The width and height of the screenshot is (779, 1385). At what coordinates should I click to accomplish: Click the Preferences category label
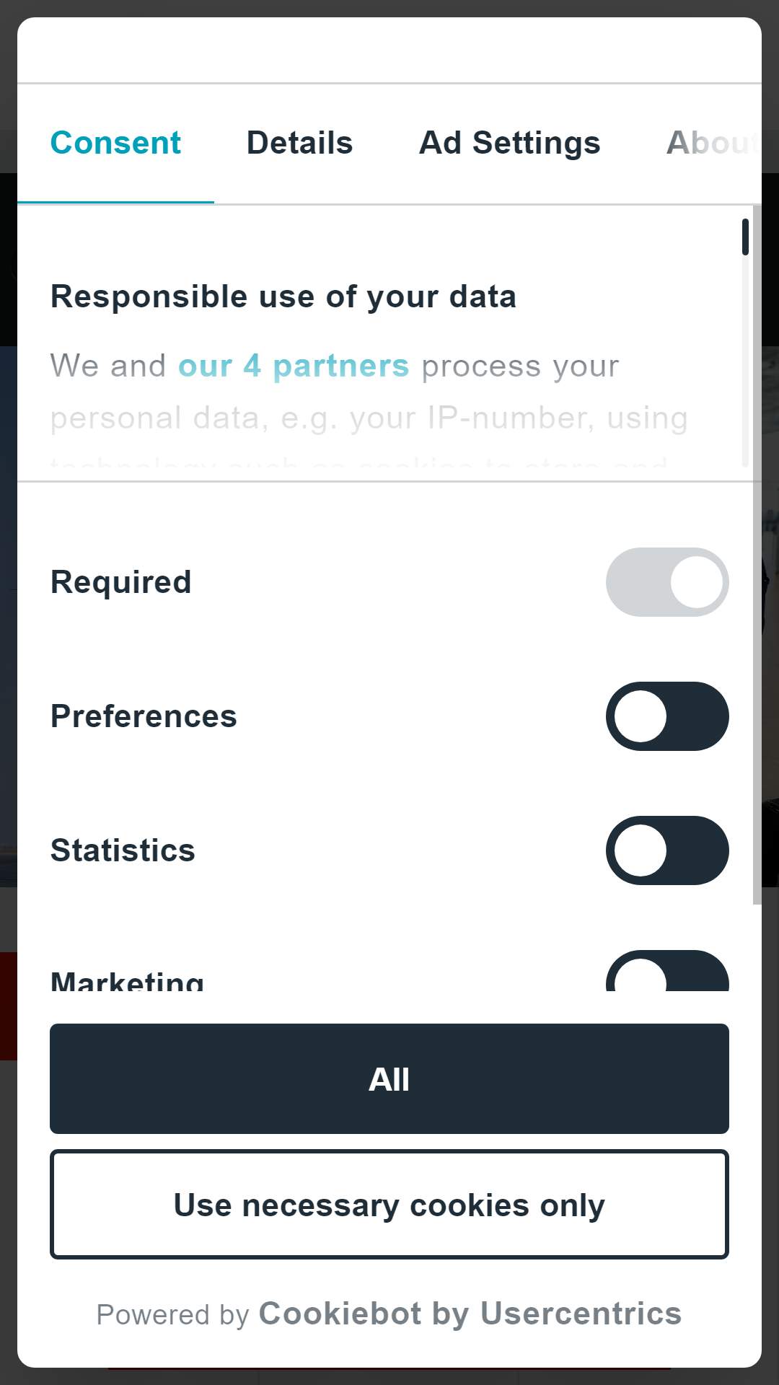[144, 716]
